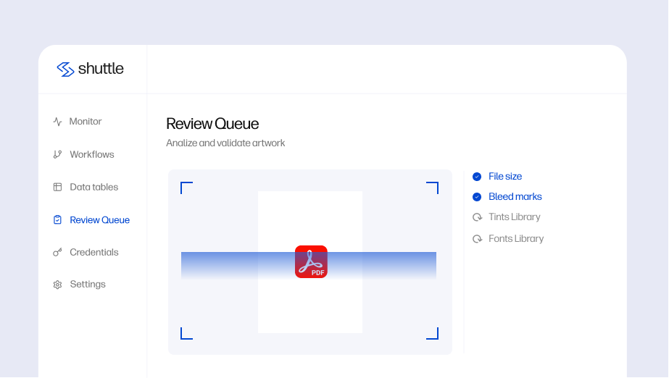Click the 'Analize and validate artwork' subtitle

point(225,143)
